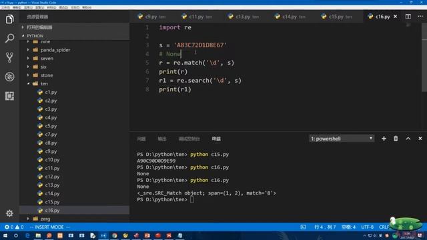The image size is (427, 240).
Task: Open the Explorer view in activity bar
Action: [x=9, y=19]
